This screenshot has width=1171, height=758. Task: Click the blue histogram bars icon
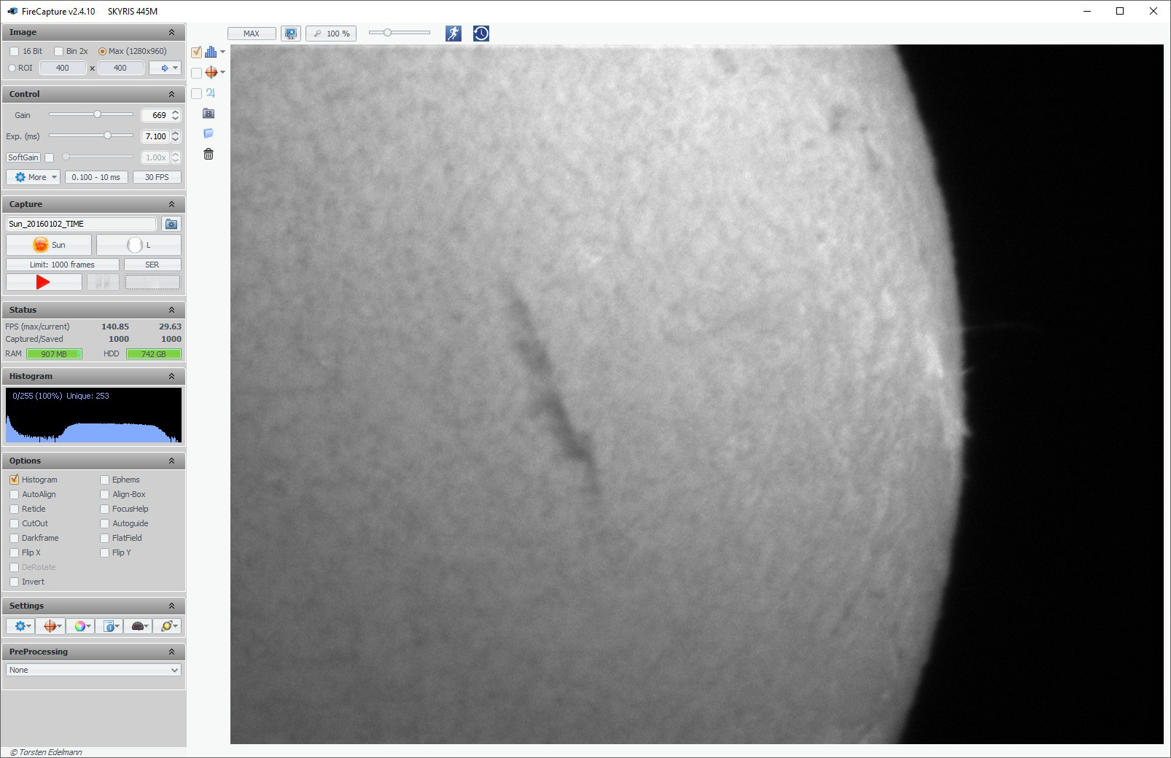tap(211, 52)
